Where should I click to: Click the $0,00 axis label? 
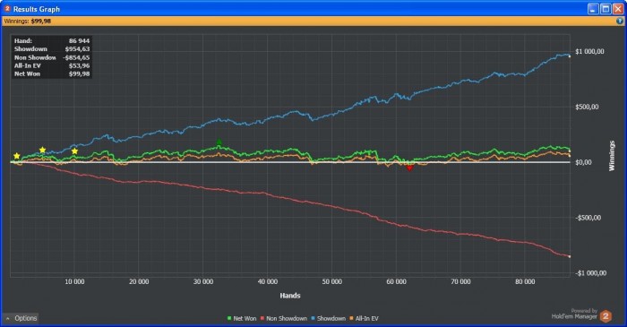click(x=583, y=162)
